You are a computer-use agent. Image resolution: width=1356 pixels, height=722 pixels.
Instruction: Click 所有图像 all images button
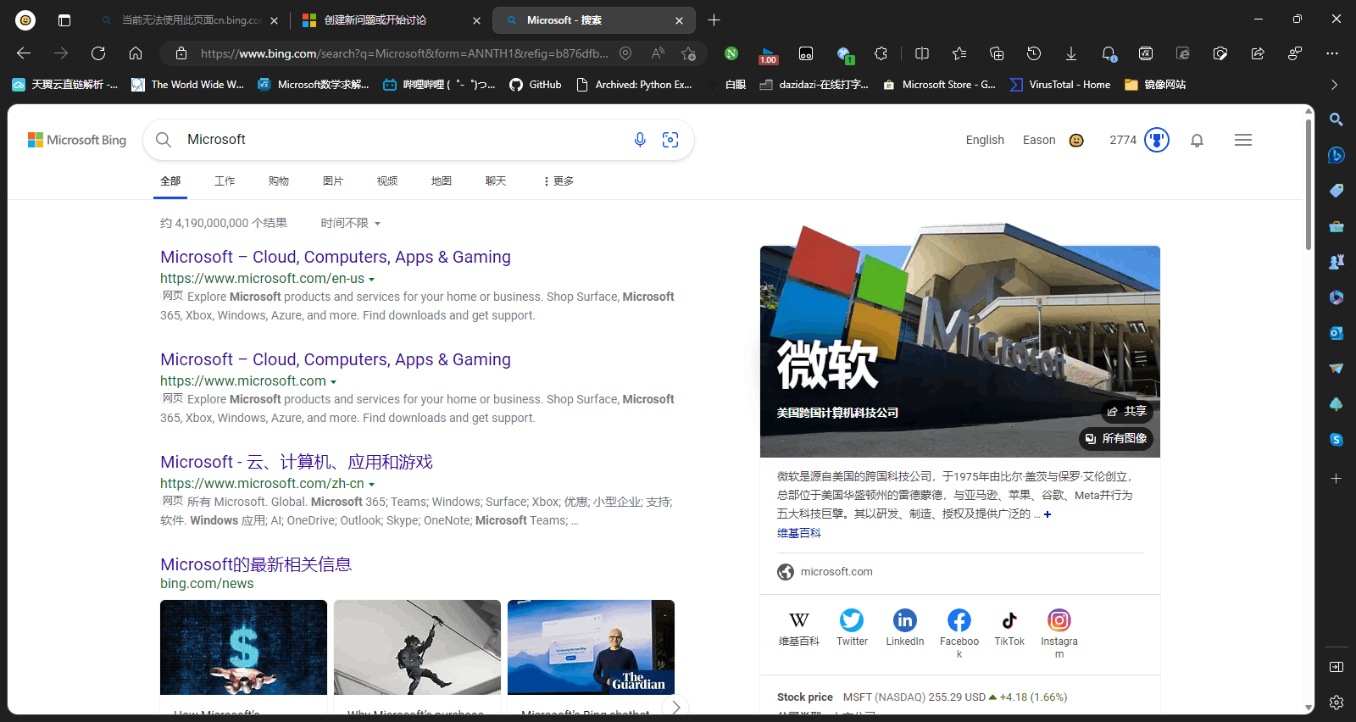[1116, 438]
